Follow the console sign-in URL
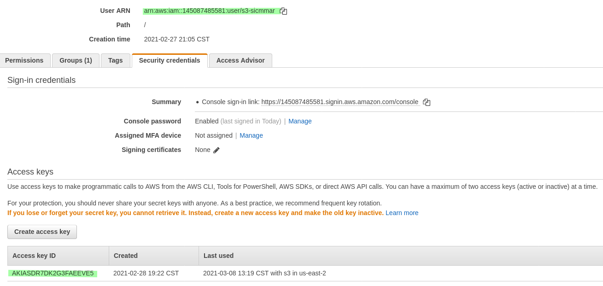The width and height of the screenshot is (603, 286). (340, 102)
